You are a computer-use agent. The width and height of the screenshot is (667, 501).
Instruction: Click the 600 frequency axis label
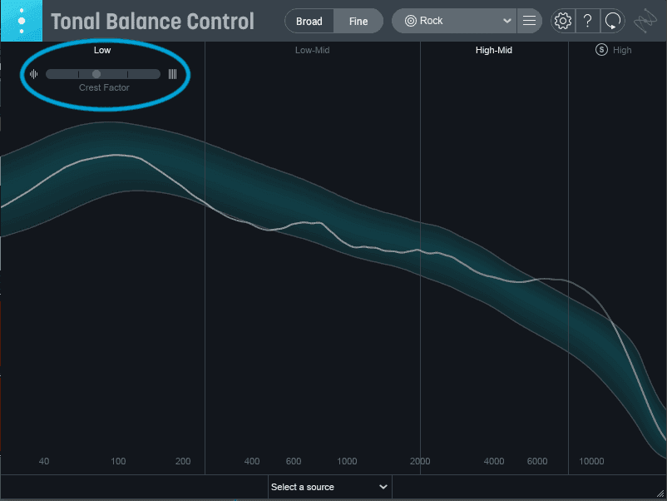tap(294, 461)
